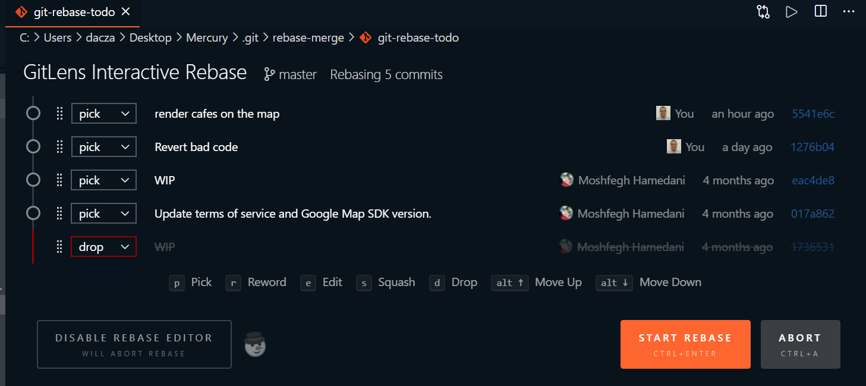Screen dimensions: 866x386
Task: Click the Start Rebase button
Action: coord(685,344)
